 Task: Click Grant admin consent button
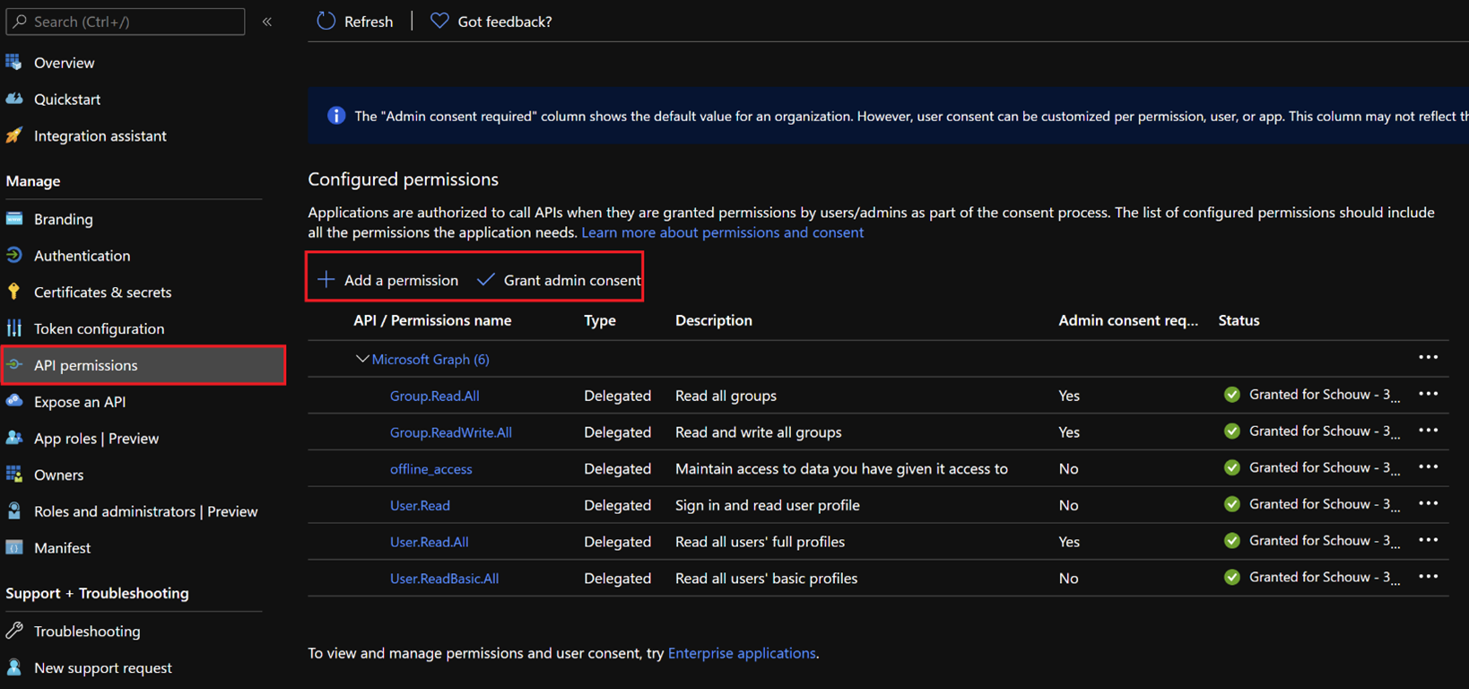point(561,280)
